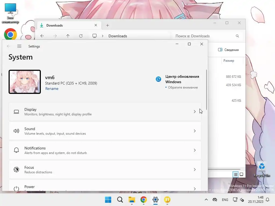Open File Explorer from the taskbar

[x=132, y=200]
